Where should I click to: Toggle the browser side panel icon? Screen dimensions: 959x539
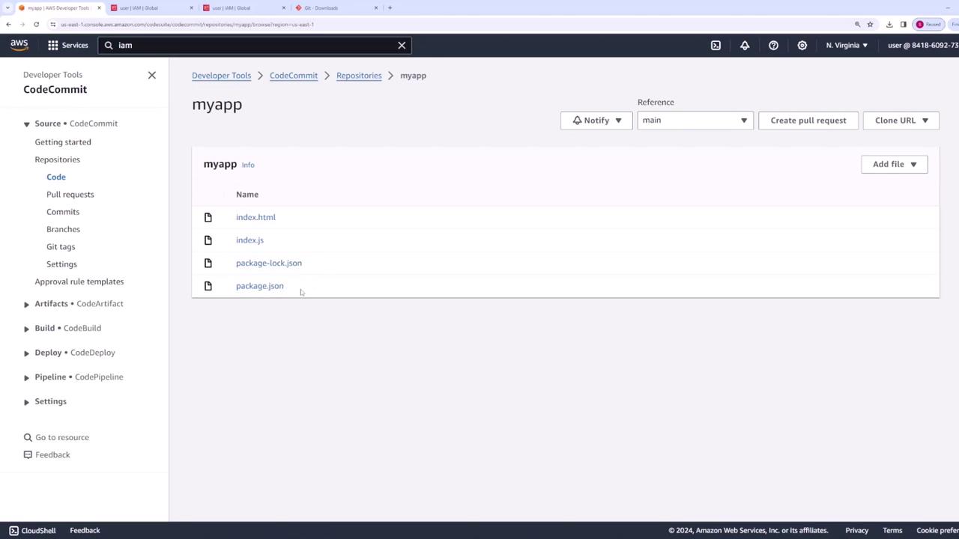tap(903, 24)
